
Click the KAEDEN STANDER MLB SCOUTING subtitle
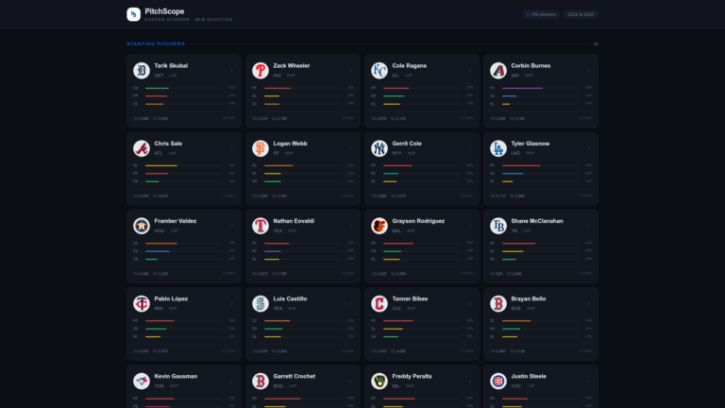point(189,20)
